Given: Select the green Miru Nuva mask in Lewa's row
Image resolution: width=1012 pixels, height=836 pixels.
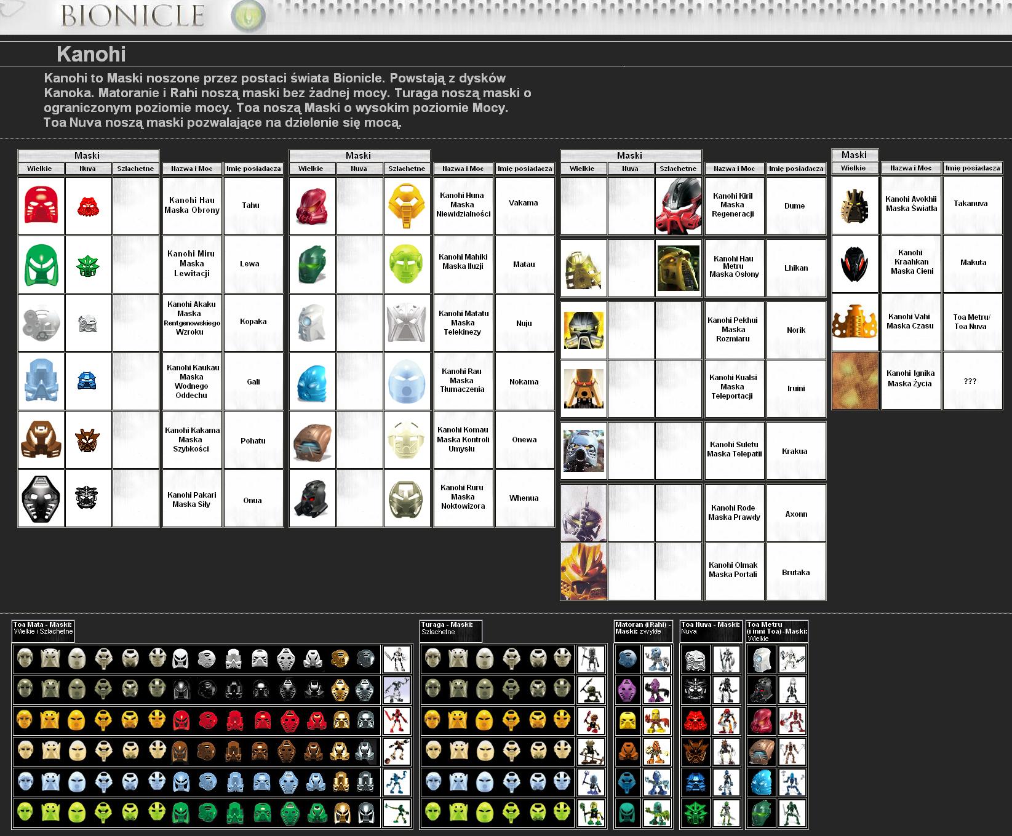Looking at the screenshot, I should 89,265.
